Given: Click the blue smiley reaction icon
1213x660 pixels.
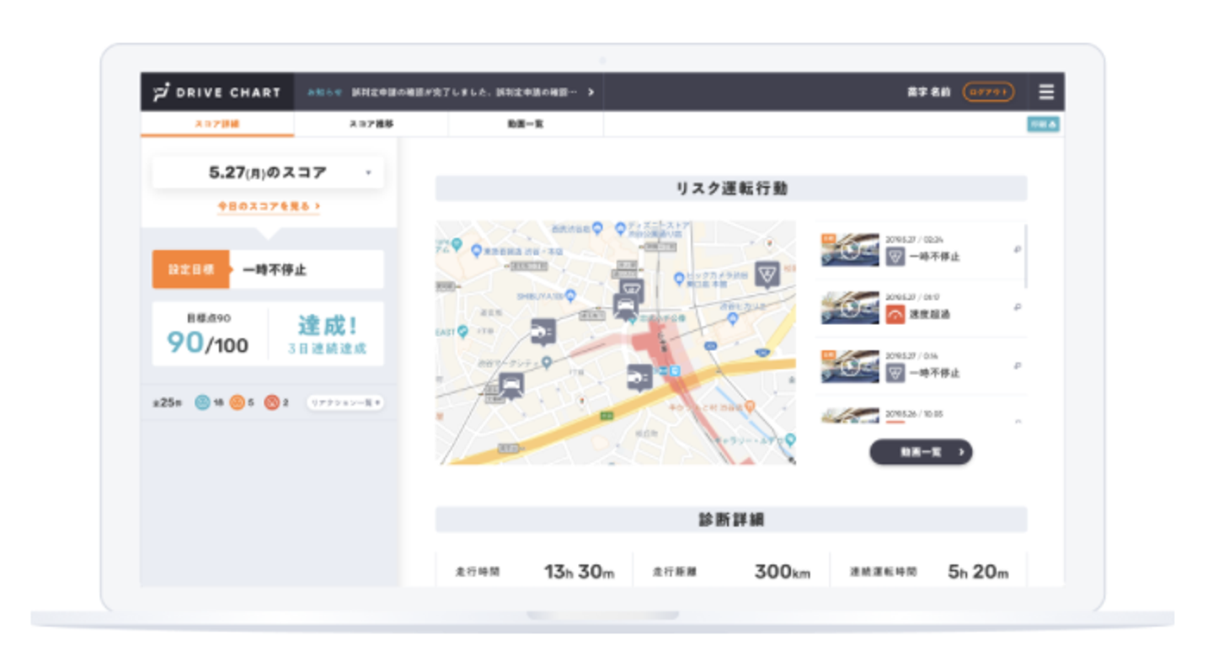Looking at the screenshot, I should tap(202, 402).
